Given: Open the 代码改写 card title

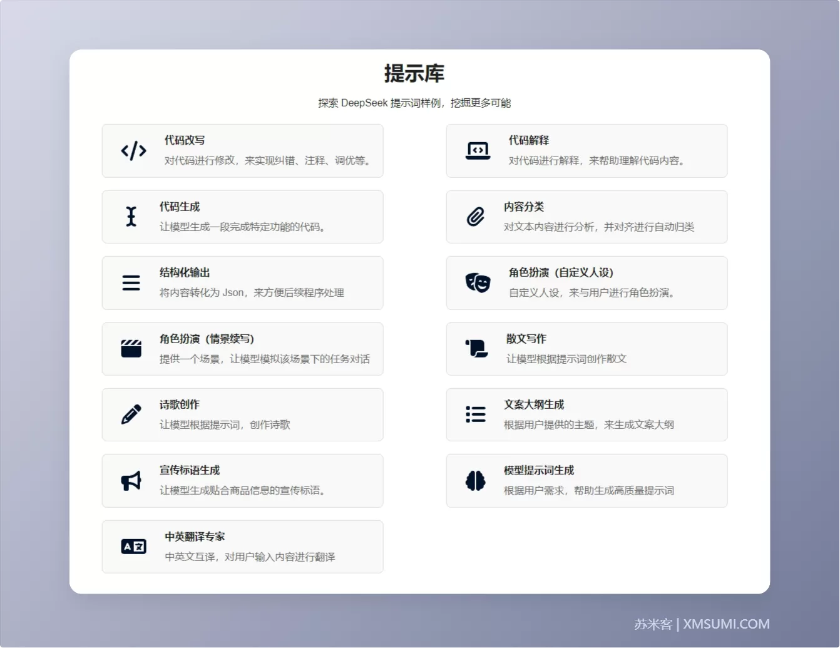Looking at the screenshot, I should [x=185, y=140].
